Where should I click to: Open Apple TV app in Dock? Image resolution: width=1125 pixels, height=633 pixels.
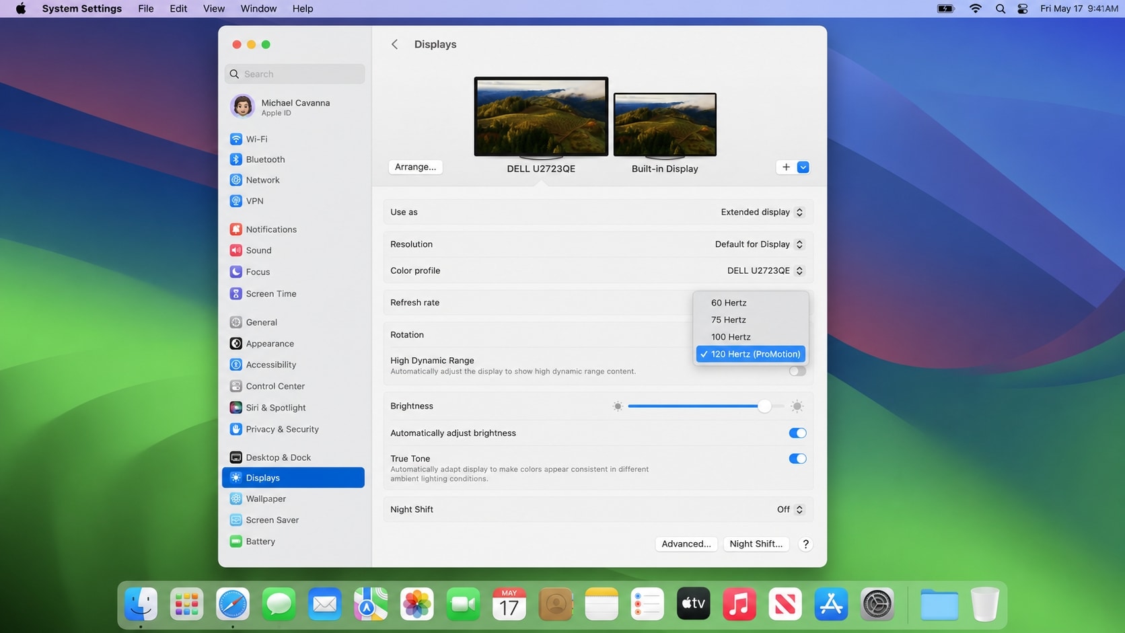693,604
